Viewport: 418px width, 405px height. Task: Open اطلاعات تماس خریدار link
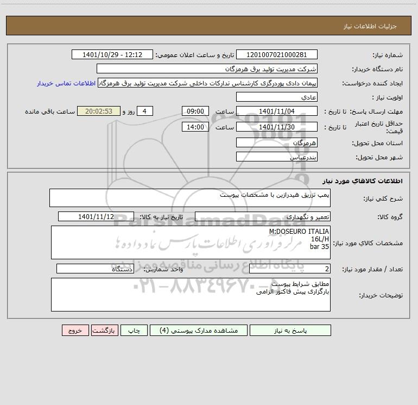click(66, 83)
